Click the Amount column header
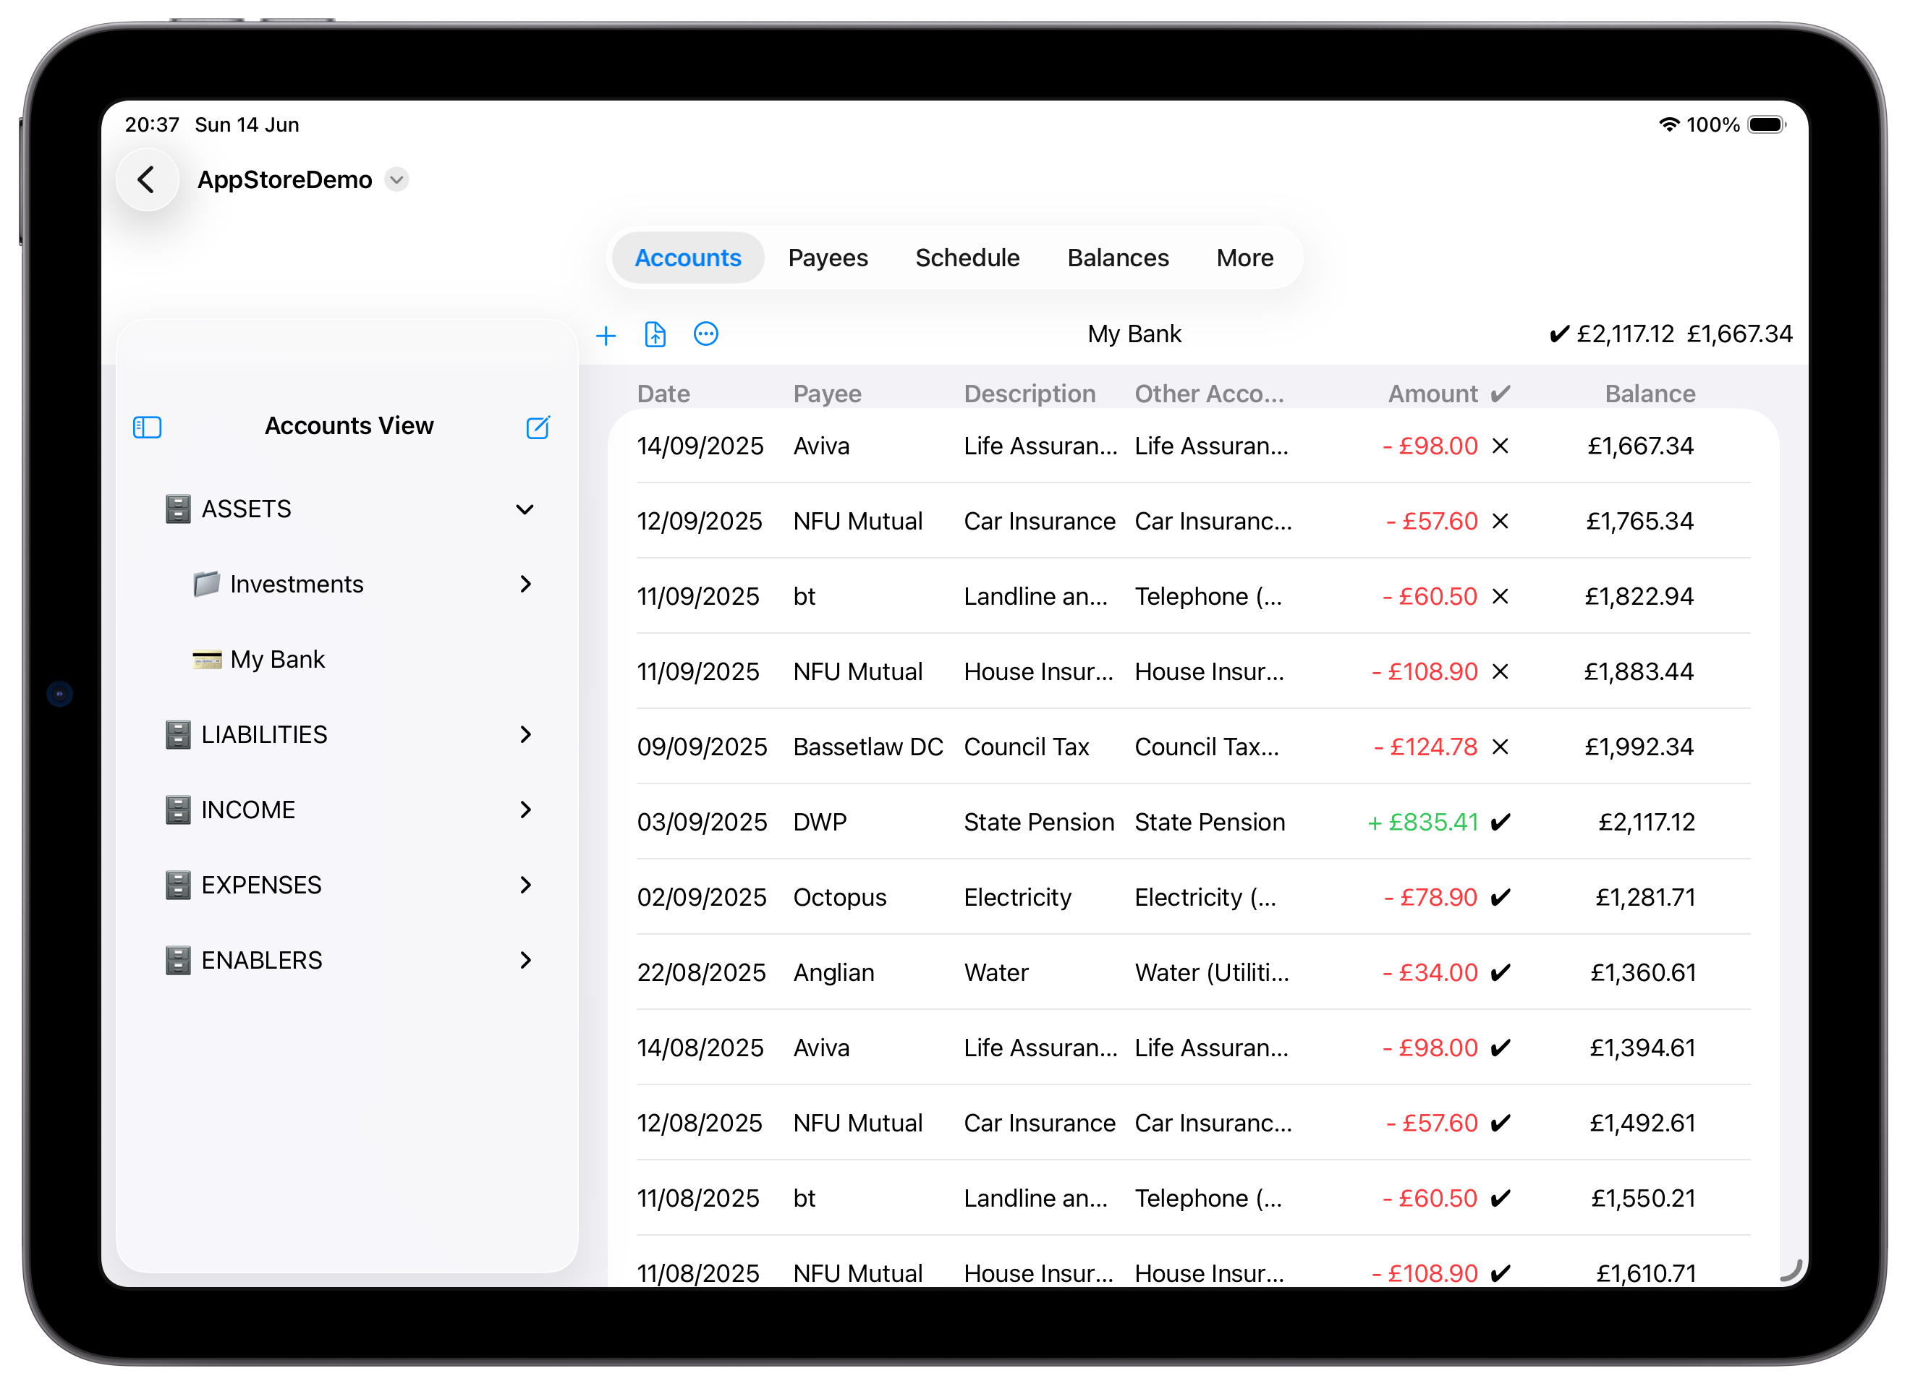Viewport: 1910px width, 1389px height. click(x=1432, y=394)
